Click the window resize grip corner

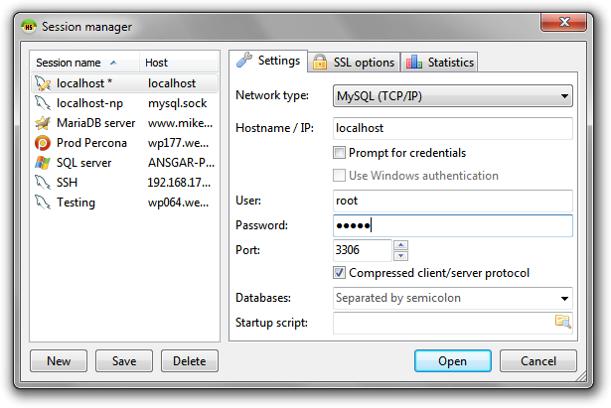(x=581, y=376)
